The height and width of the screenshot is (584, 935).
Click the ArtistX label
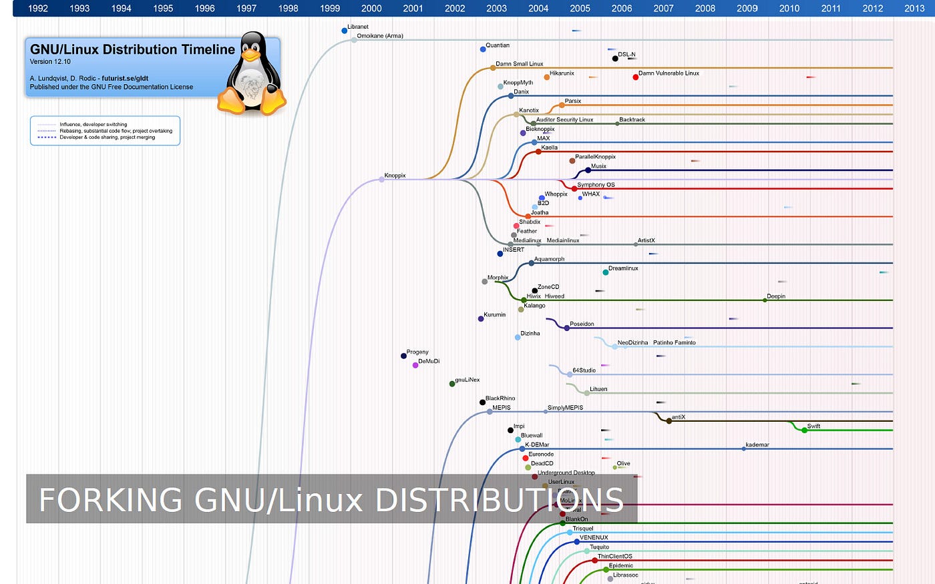click(646, 241)
